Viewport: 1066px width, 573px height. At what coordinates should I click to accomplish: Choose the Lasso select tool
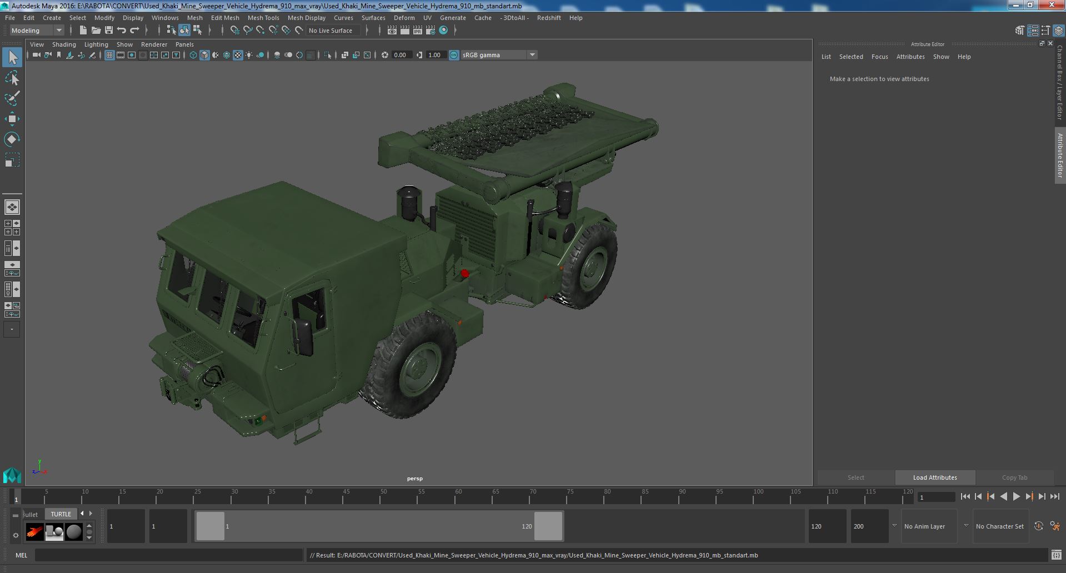point(12,78)
